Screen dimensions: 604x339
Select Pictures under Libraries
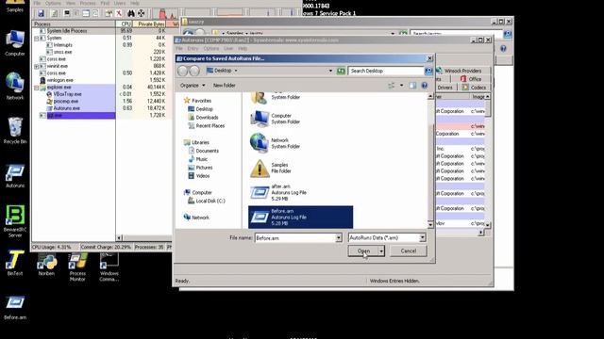click(200, 168)
